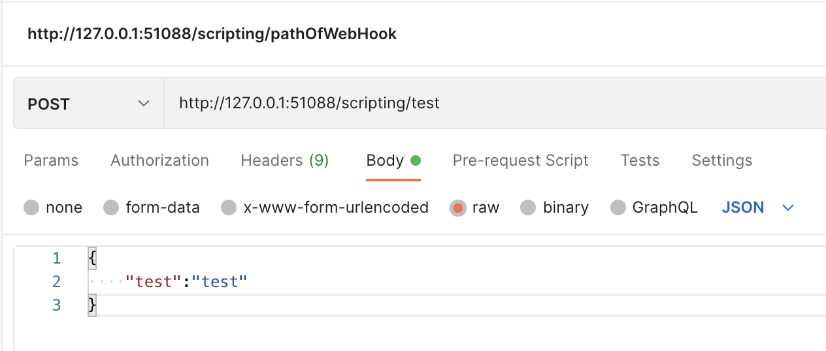Click the request URL input field
This screenshot has width=826, height=351.
(457, 103)
